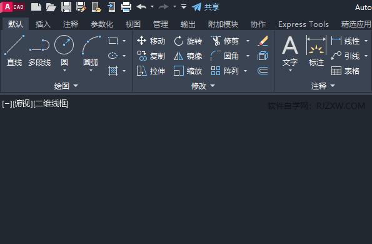Click the 修剪 trim tool
Screen dimensions: 372x244
click(x=225, y=41)
